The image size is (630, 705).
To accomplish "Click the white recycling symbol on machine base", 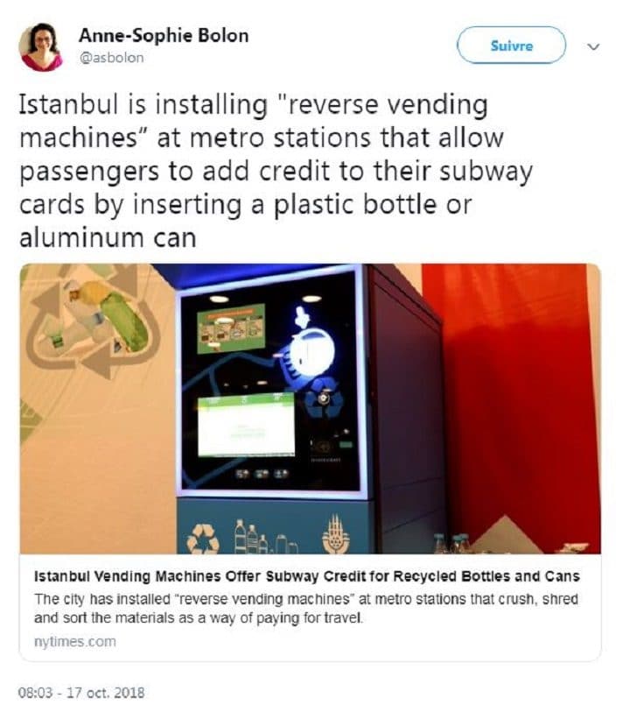I will pyautogui.click(x=203, y=539).
